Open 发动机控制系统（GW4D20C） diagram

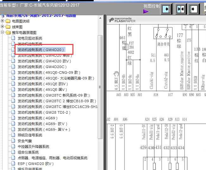42,67
